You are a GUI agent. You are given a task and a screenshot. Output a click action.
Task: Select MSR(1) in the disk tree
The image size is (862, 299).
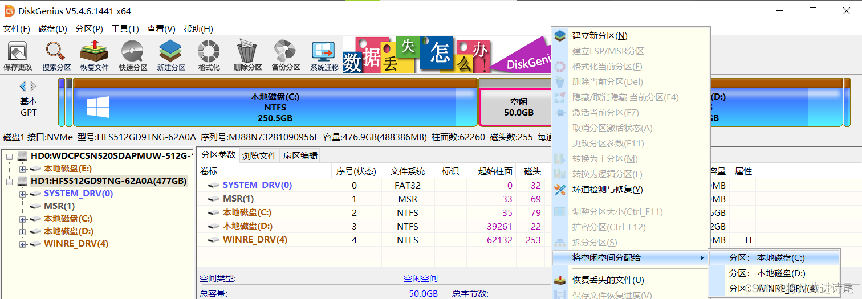[x=59, y=206]
